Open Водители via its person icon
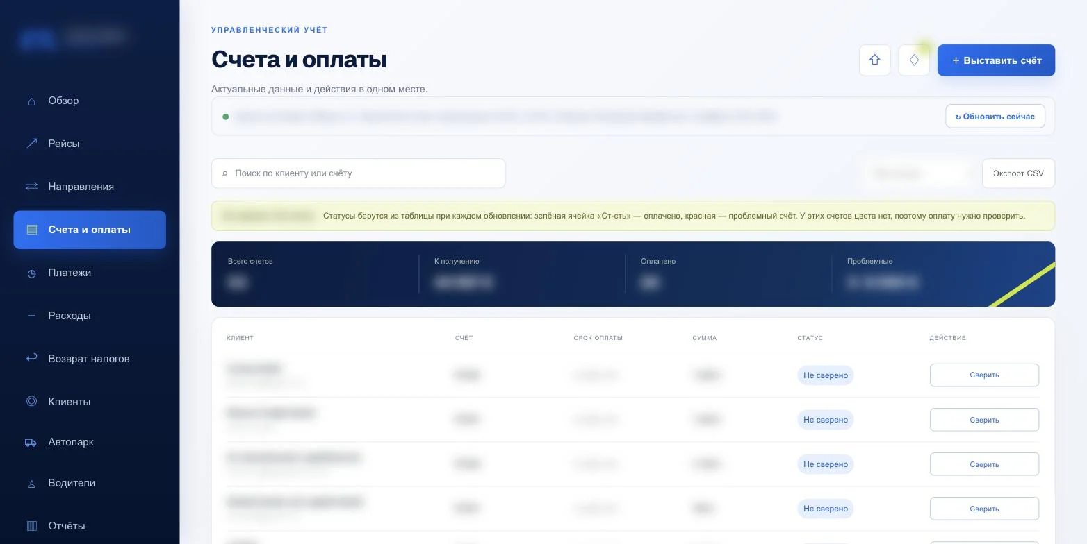The image size is (1087, 544). 31,484
